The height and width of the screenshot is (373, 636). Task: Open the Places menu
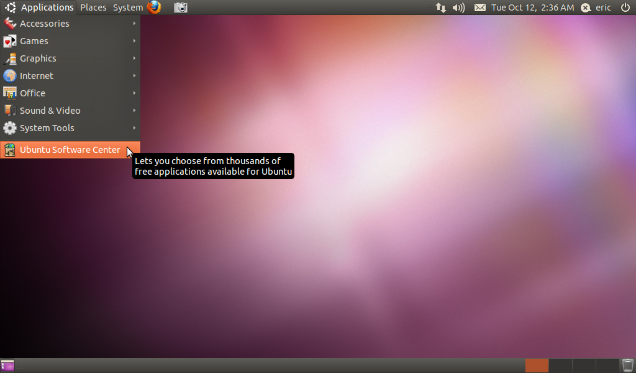[93, 7]
